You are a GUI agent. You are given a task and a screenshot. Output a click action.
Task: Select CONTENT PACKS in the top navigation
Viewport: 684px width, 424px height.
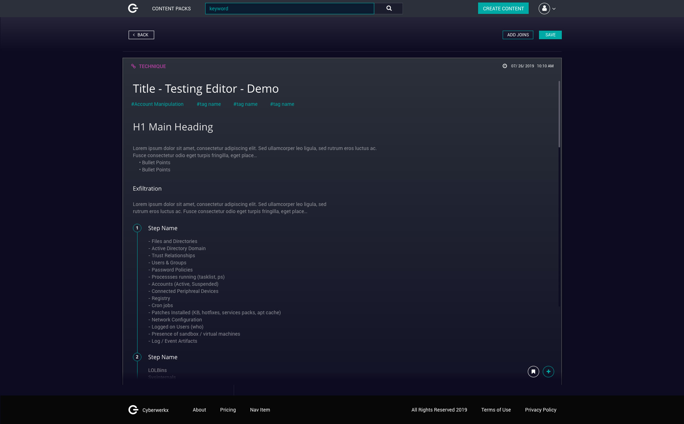click(171, 8)
